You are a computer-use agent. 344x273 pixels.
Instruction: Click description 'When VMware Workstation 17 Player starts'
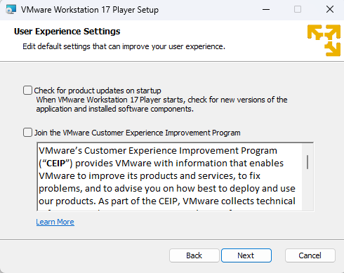coord(110,100)
